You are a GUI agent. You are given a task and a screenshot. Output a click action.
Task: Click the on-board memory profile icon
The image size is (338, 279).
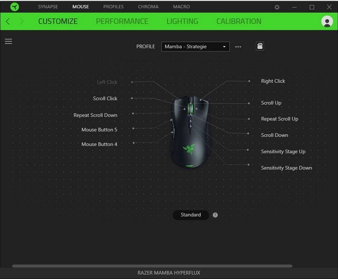260,46
